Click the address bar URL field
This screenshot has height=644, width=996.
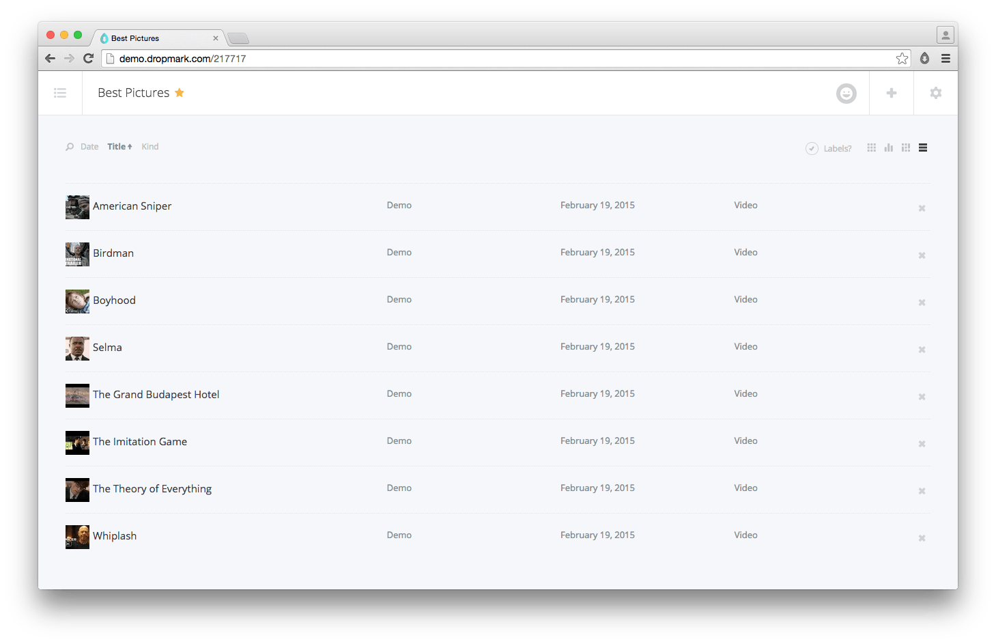pyautogui.click(x=505, y=59)
